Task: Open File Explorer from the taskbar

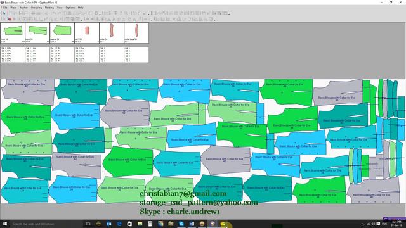Action: (140, 224)
